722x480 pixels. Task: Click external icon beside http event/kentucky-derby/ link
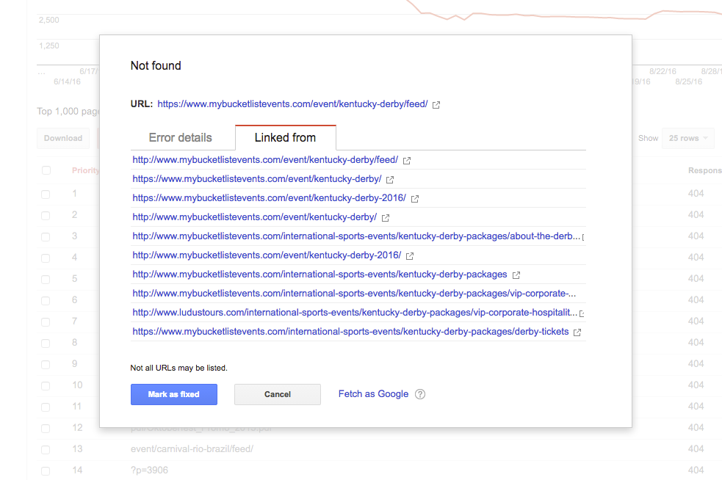(386, 217)
